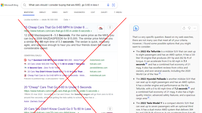Image resolution: width=202 pixels, height=113 pixels.
Task: Click citation 10 after '7.1 seconds'
Action: pos(146,64)
